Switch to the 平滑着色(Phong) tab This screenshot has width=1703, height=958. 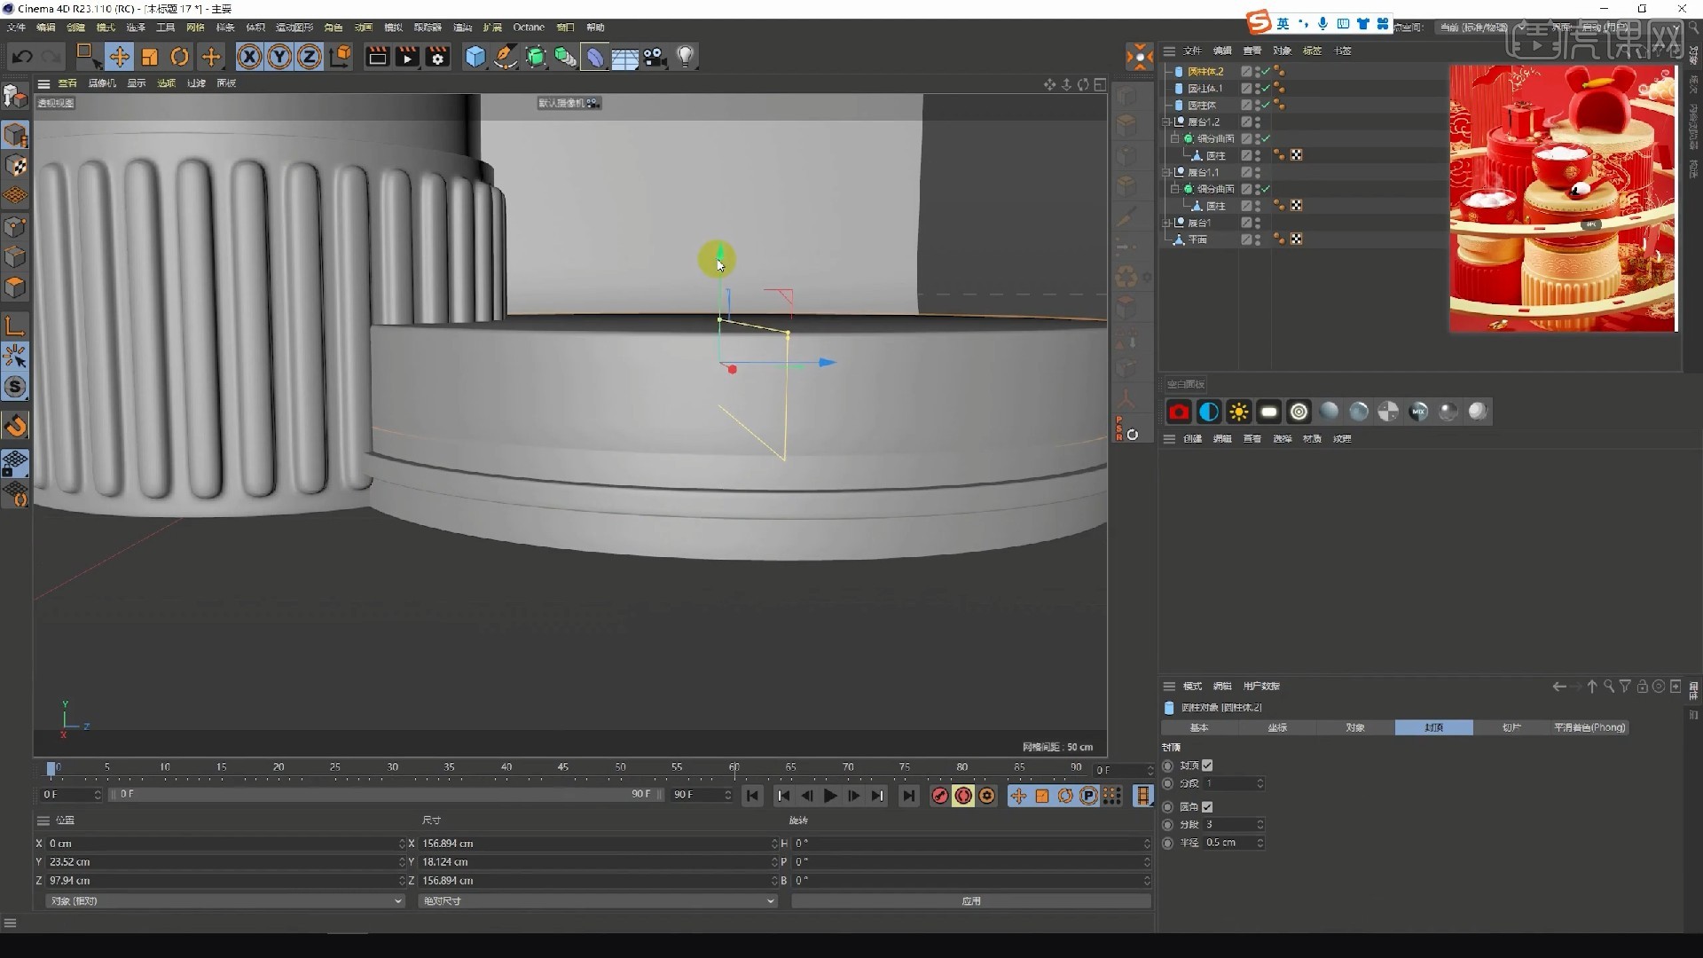(x=1589, y=727)
